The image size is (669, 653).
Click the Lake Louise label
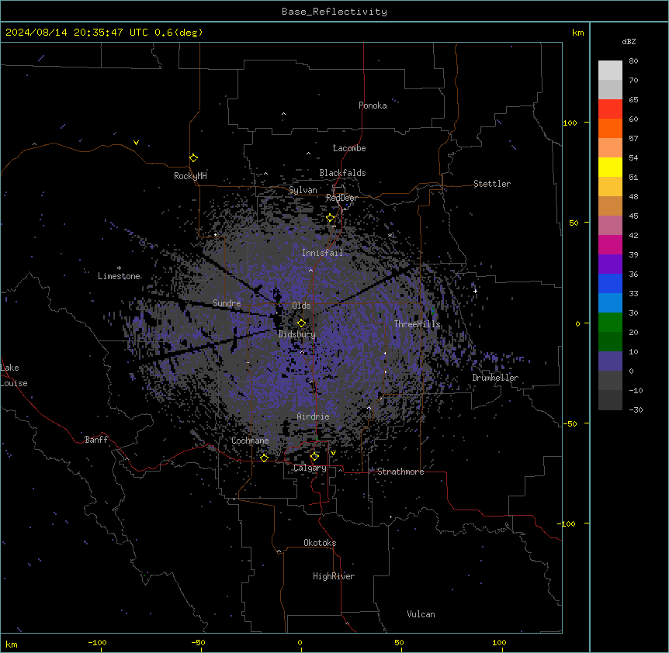pyautogui.click(x=14, y=375)
